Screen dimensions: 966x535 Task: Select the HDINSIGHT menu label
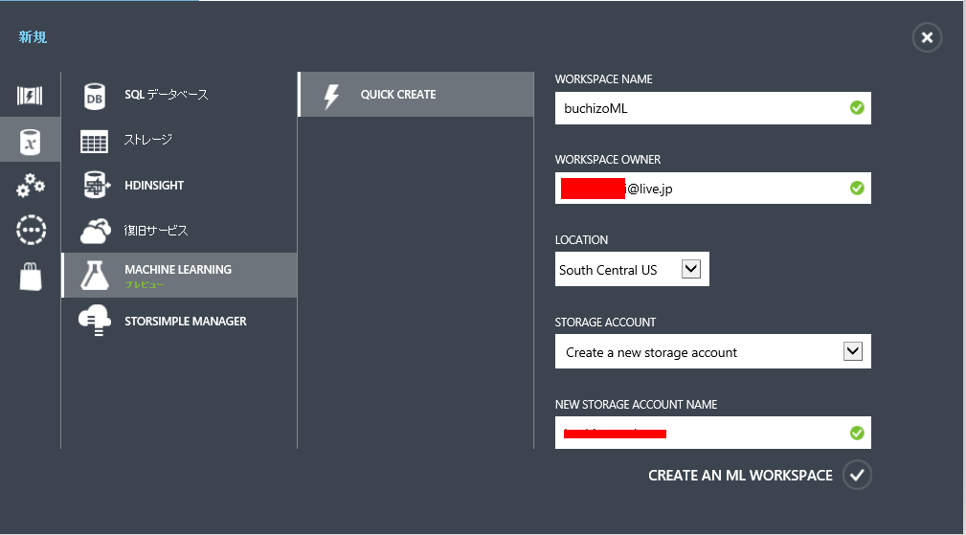pos(154,186)
